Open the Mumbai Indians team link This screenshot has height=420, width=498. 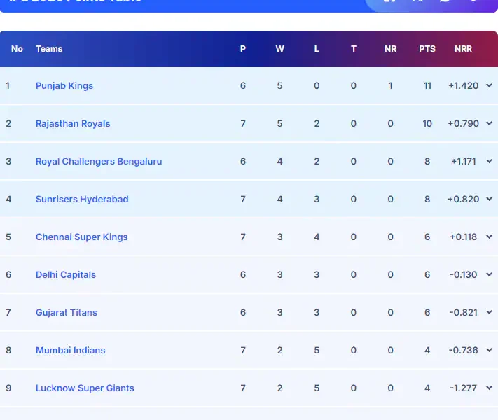(71, 350)
